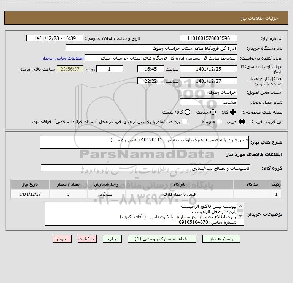Click the delivery province field خراسان رضوی

point(209,92)
